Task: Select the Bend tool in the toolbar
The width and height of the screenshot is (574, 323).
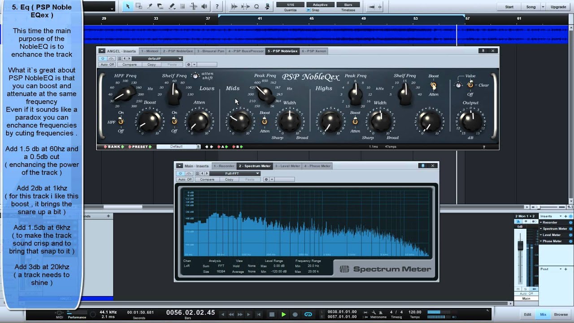Action: click(194, 6)
